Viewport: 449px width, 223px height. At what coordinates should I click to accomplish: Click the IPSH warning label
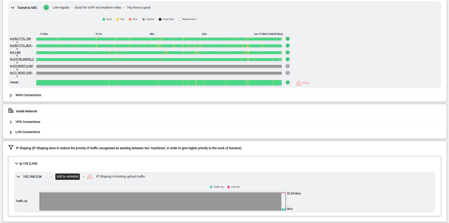(x=305, y=83)
